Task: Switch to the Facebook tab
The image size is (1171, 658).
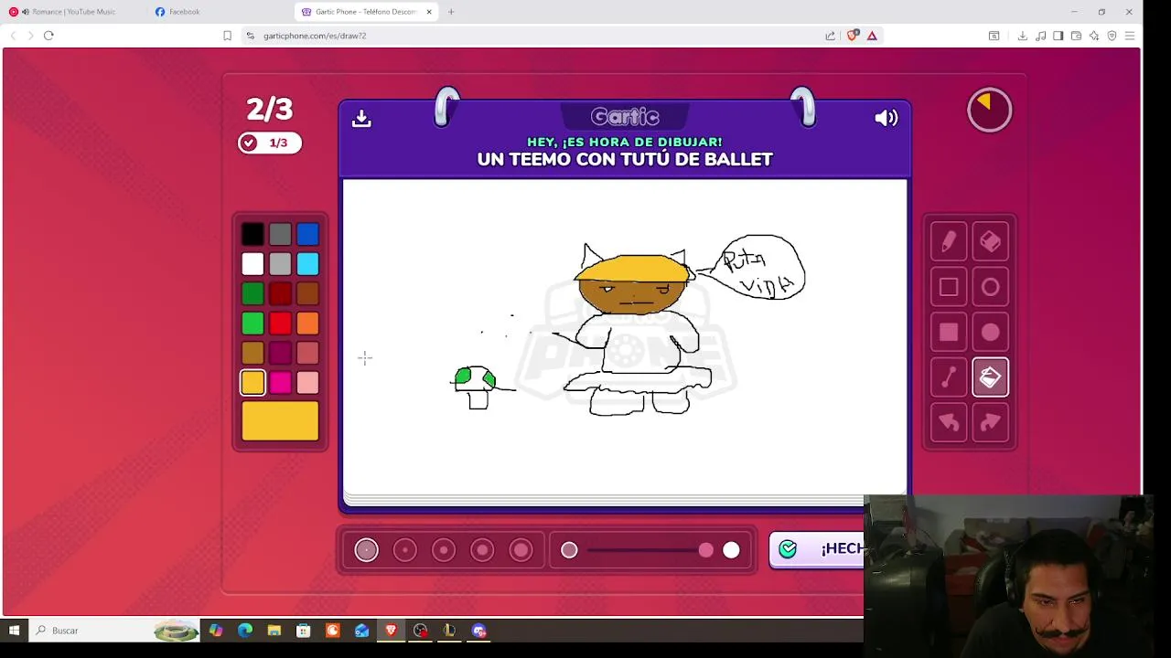Action: tap(220, 12)
